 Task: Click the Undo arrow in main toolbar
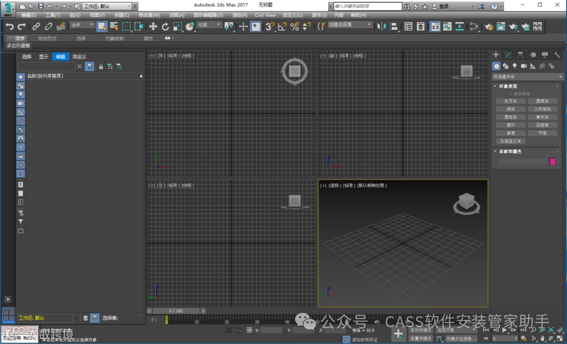9,27
